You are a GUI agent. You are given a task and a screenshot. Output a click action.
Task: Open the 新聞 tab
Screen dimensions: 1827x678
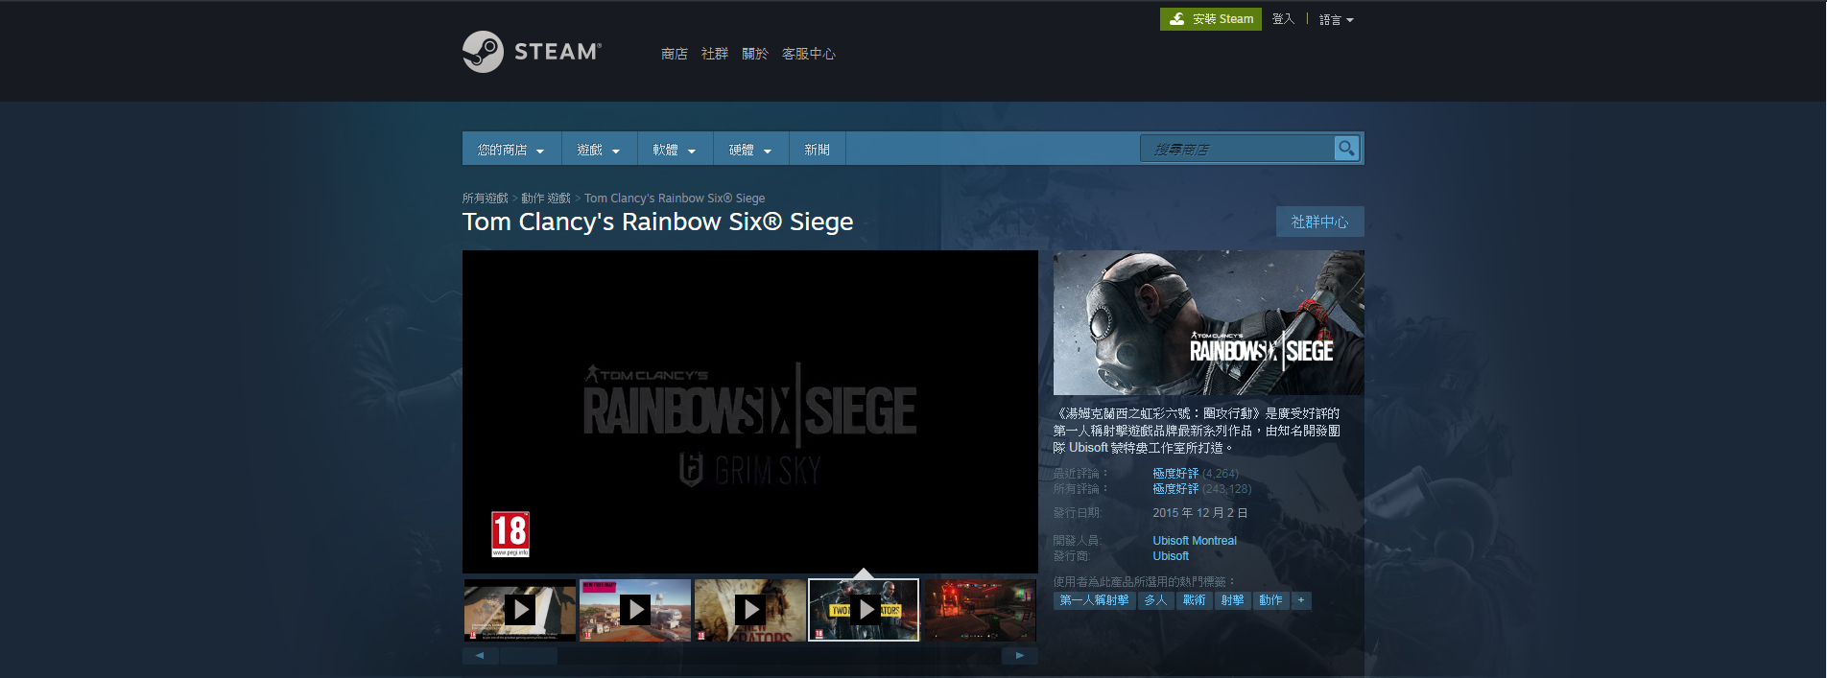coord(817,150)
